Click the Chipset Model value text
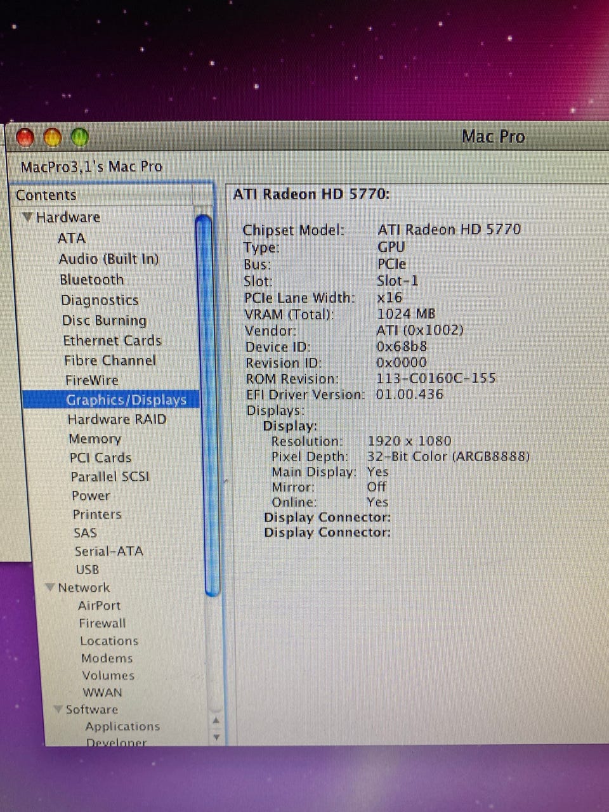Image resolution: width=609 pixels, height=812 pixels. pyautogui.click(x=449, y=229)
